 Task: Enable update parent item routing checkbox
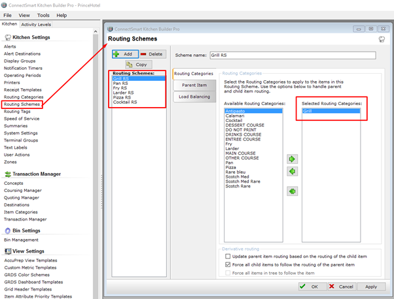pos(227,256)
